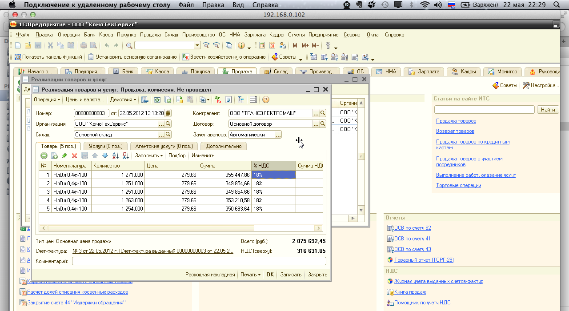Click the Закрыть button

[x=317, y=275]
